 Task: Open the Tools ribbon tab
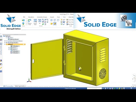point(58,17)
